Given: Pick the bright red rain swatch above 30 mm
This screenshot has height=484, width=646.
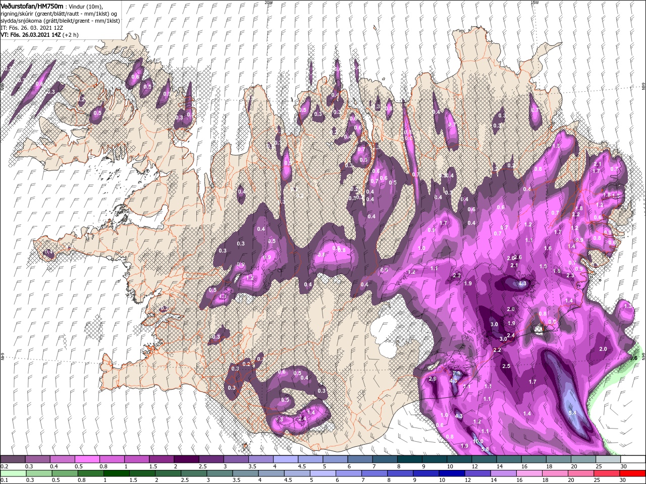Looking at the screenshot, I should pos(633,473).
